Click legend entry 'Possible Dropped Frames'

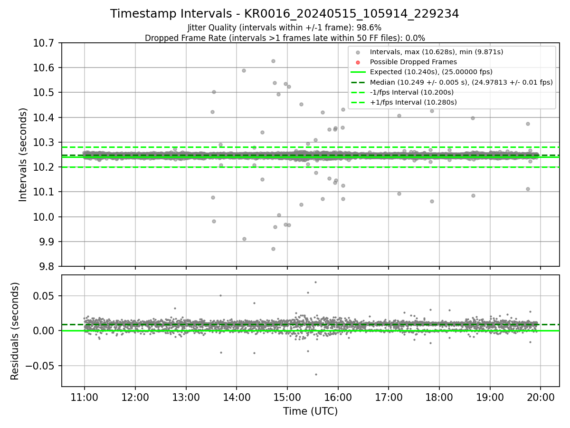(413, 62)
